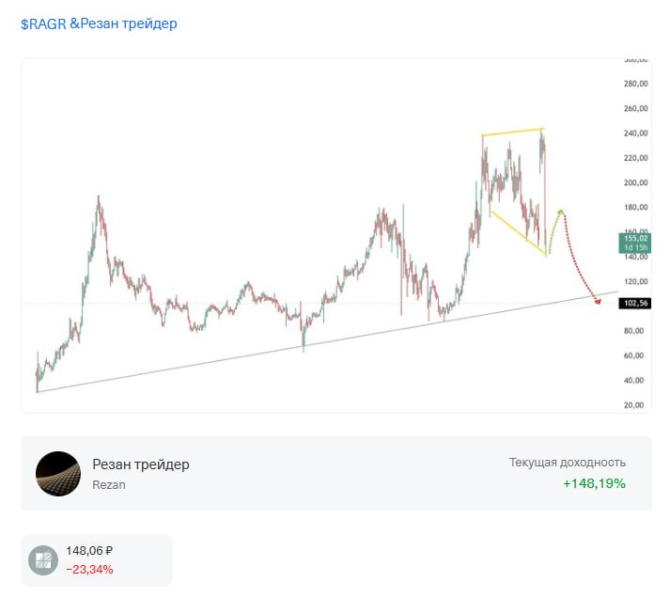Click the Rezan author name

point(109,485)
